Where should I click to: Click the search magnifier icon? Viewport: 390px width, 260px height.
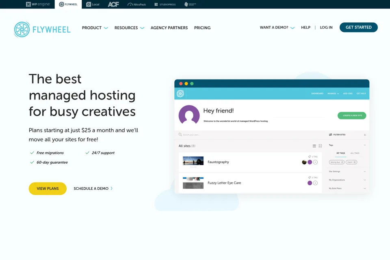coord(180,134)
